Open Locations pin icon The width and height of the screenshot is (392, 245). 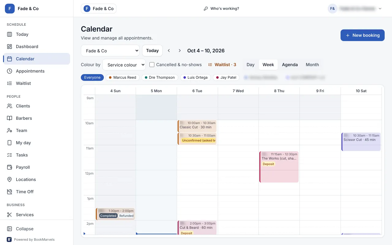coord(9,179)
